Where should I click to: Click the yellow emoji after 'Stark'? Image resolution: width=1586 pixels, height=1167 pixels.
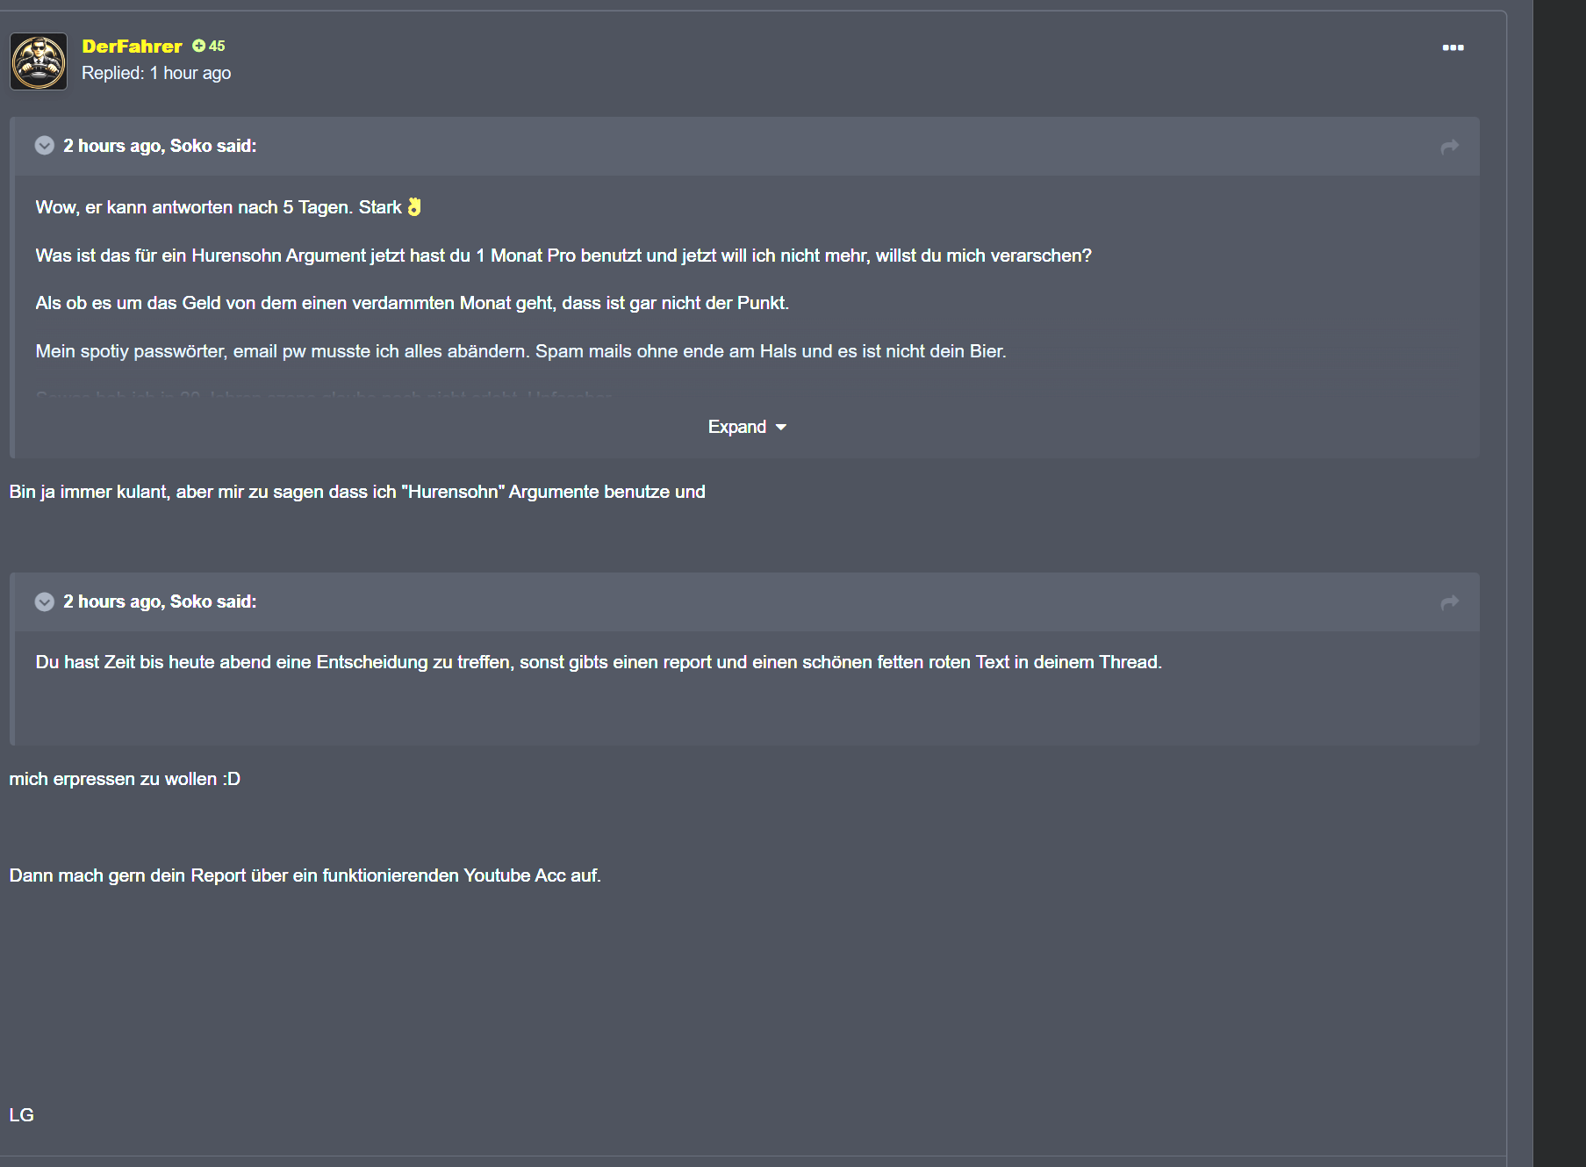point(414,207)
